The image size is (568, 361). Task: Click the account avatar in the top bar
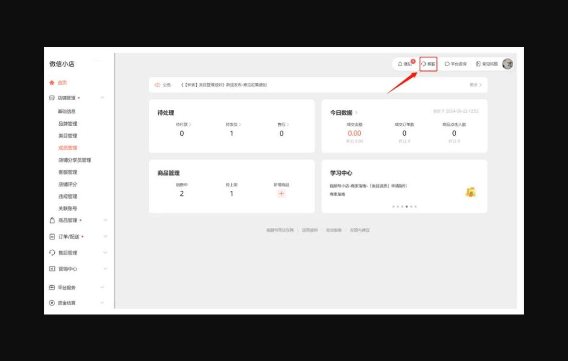click(x=508, y=63)
